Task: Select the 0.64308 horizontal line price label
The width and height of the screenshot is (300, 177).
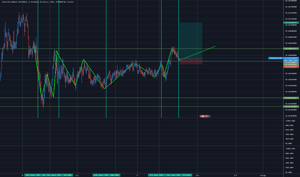Action: click(x=291, y=107)
